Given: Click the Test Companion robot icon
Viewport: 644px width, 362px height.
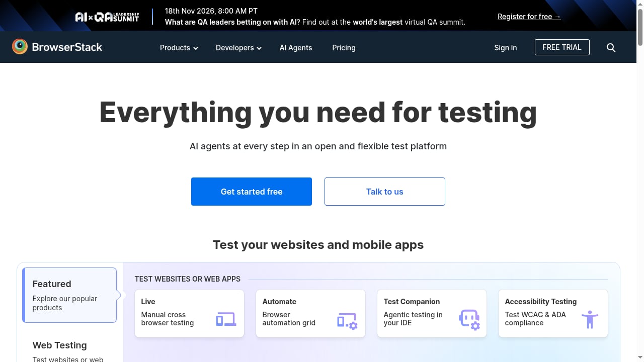Looking at the screenshot, I should click(469, 319).
